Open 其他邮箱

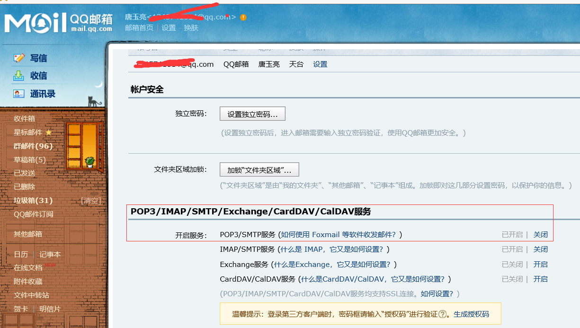pos(28,234)
